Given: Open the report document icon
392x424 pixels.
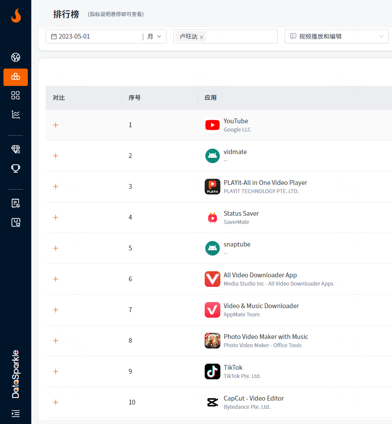Looking at the screenshot, I should [16, 203].
